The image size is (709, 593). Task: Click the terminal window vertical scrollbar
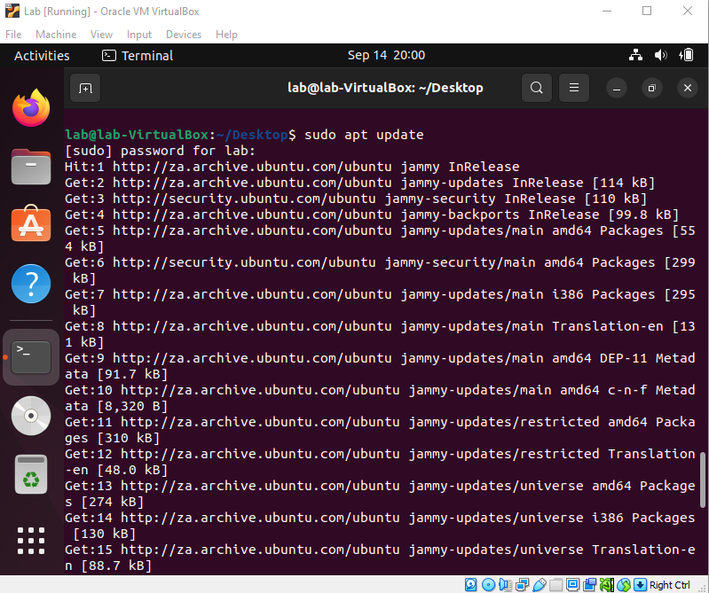tap(702, 480)
